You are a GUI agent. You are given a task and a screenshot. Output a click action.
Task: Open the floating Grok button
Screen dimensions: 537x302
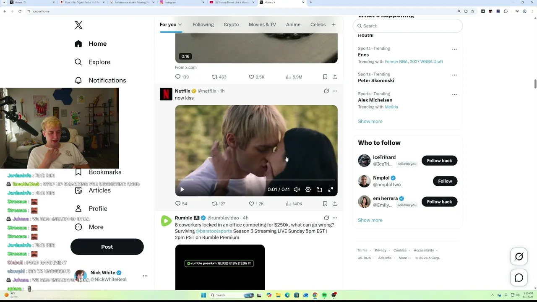point(519,257)
